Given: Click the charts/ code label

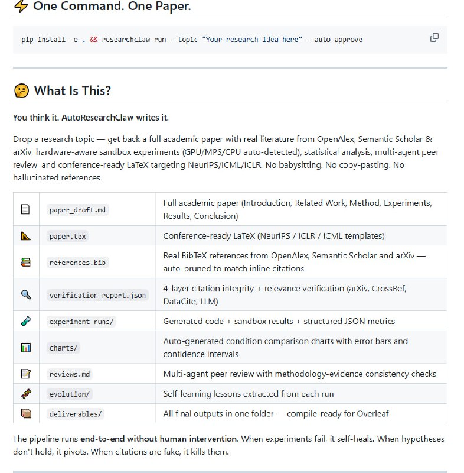Looking at the screenshot, I should [x=63, y=348].
